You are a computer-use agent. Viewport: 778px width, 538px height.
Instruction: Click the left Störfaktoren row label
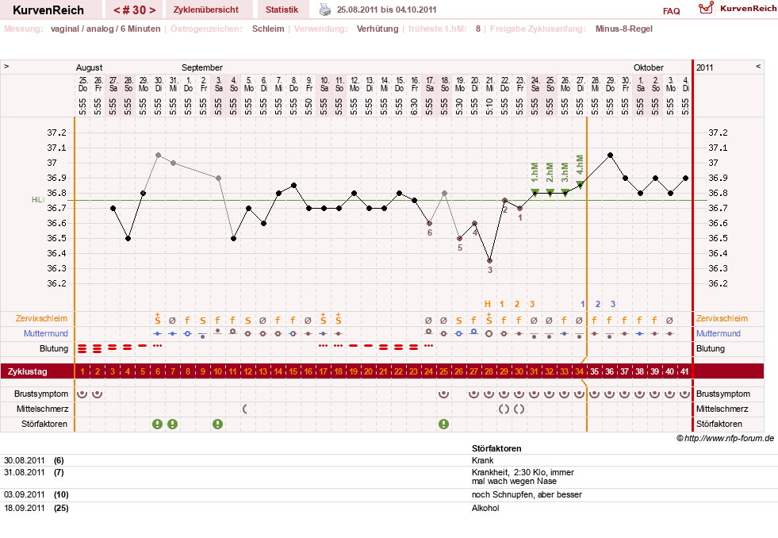44,424
